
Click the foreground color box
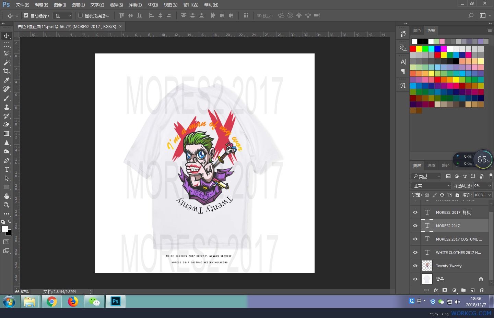tap(4, 229)
